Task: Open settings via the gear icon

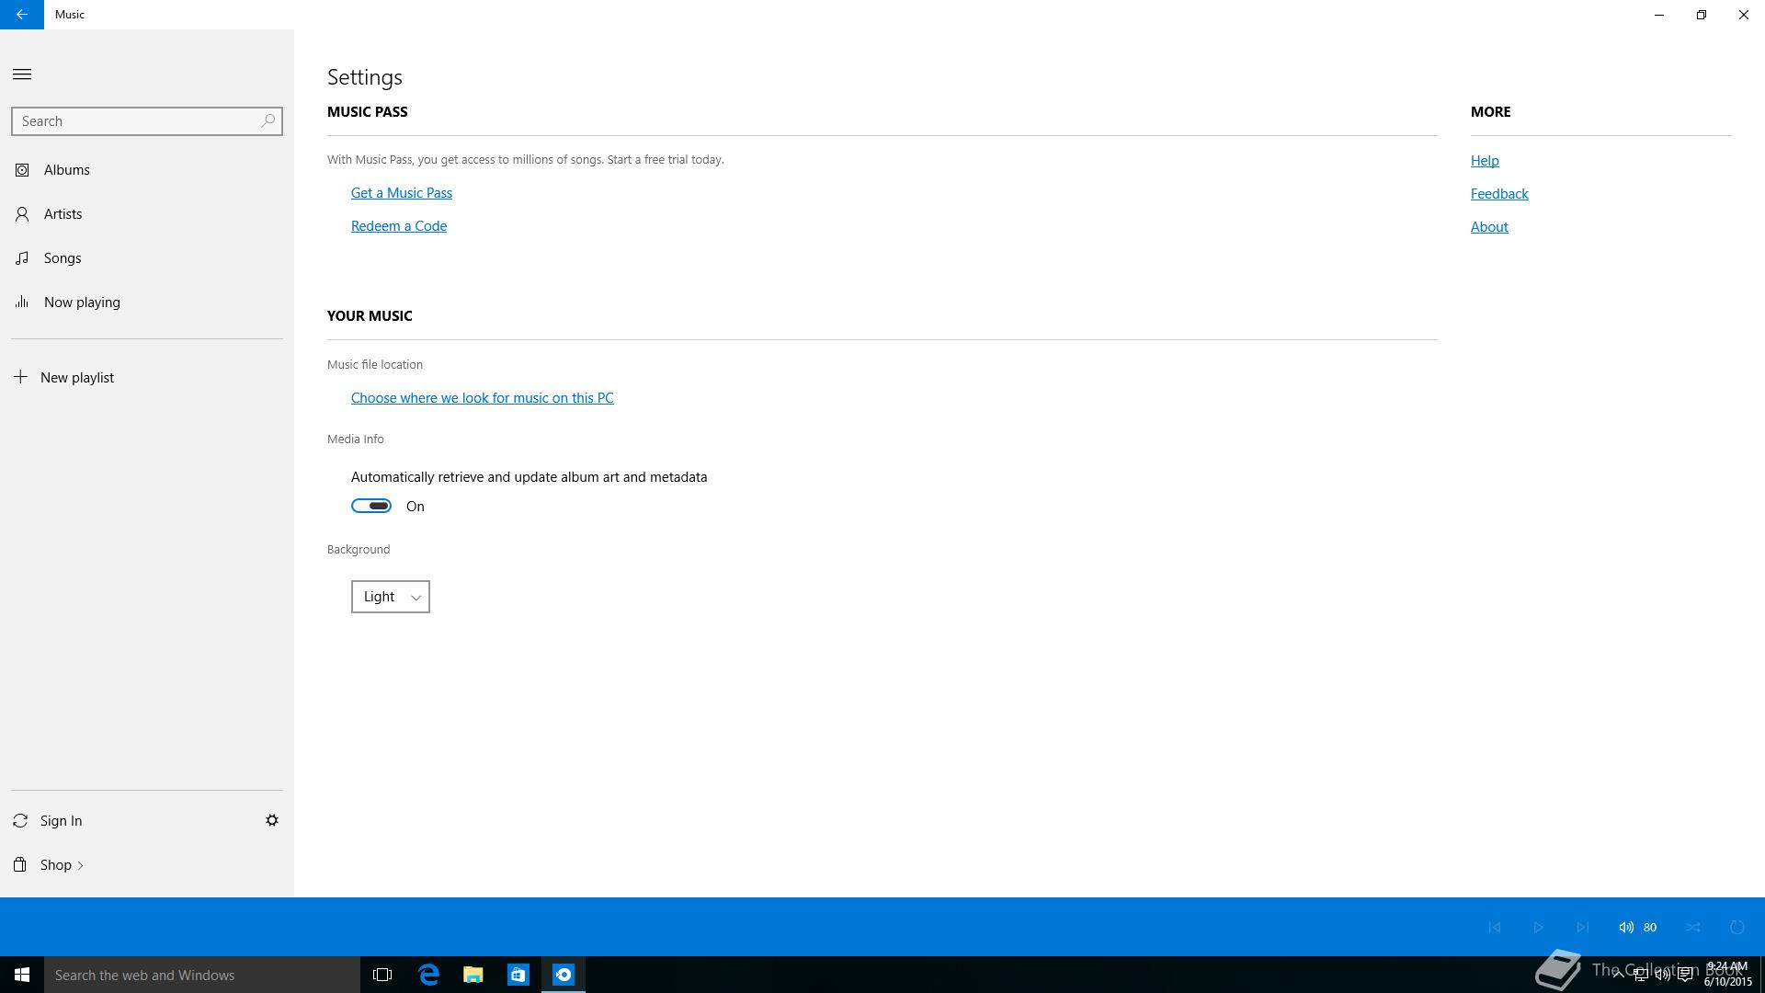Action: pos(272,820)
